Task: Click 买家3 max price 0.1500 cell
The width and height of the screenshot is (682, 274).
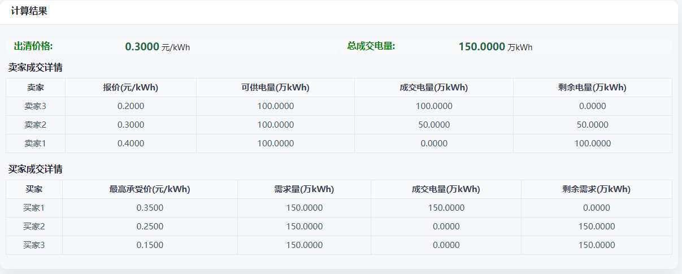Action: point(150,245)
